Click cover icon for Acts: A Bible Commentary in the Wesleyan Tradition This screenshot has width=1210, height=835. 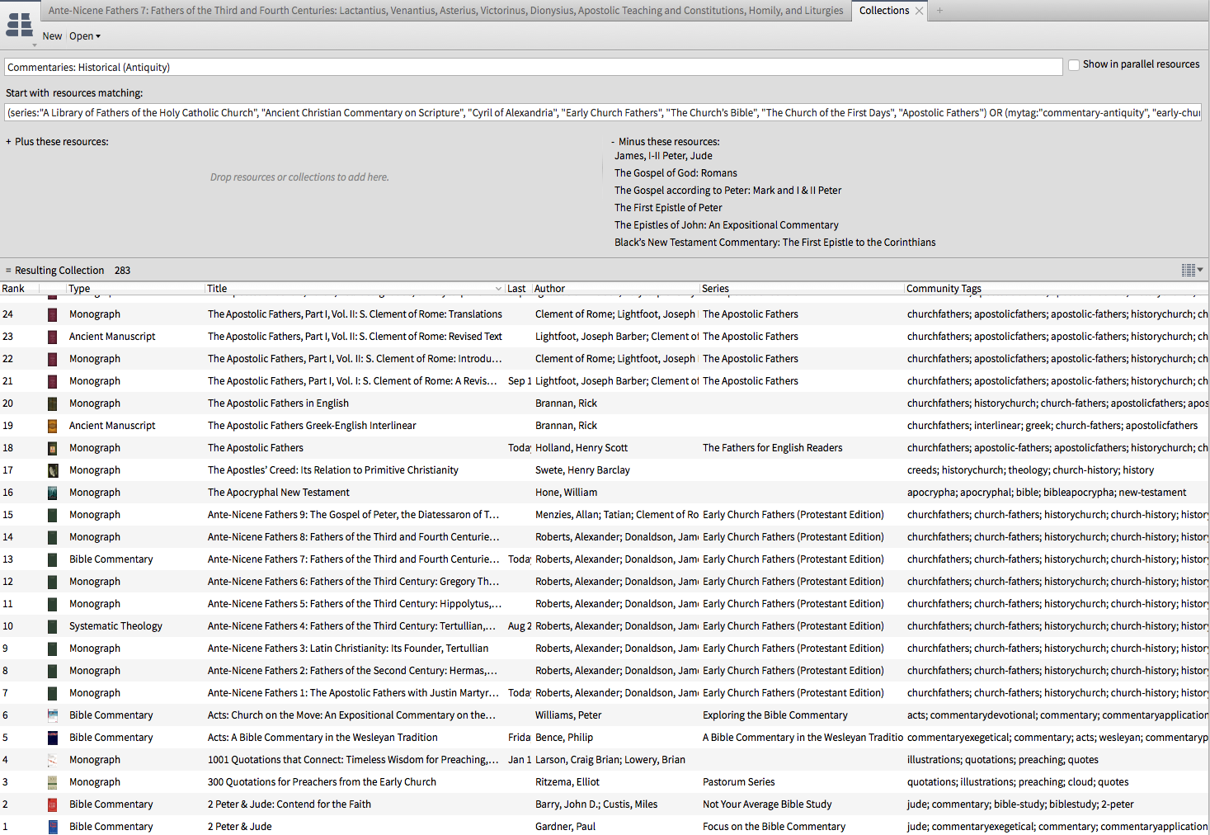click(53, 738)
